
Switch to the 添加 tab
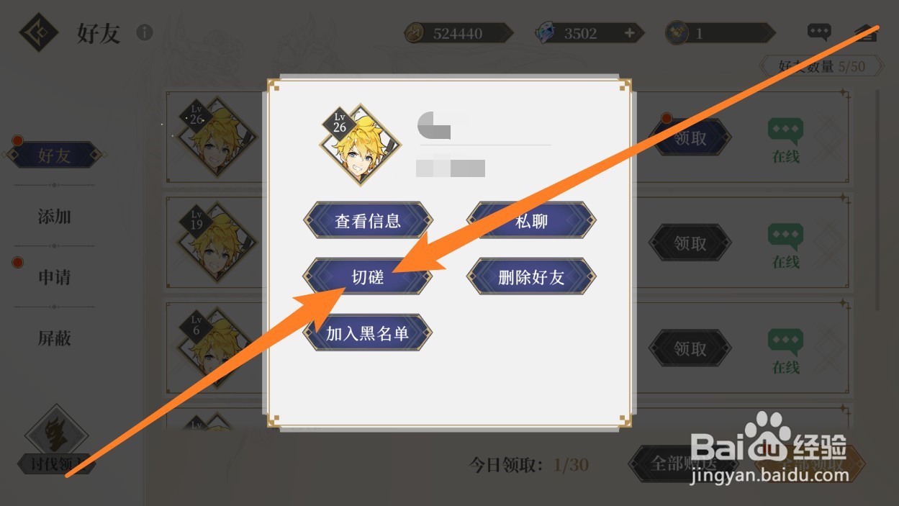(55, 216)
